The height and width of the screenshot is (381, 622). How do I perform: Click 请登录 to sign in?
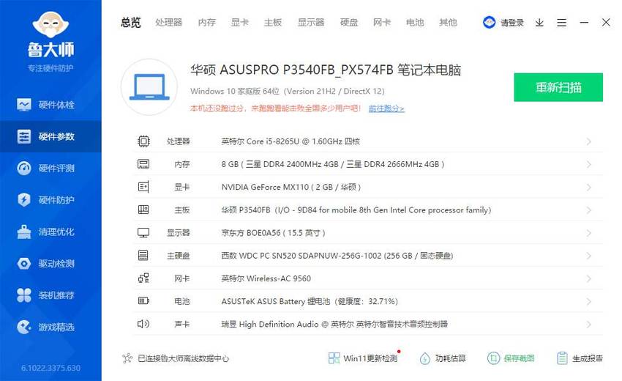point(512,23)
